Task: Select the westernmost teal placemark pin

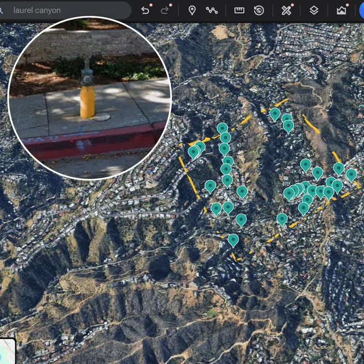Action: tap(193, 151)
